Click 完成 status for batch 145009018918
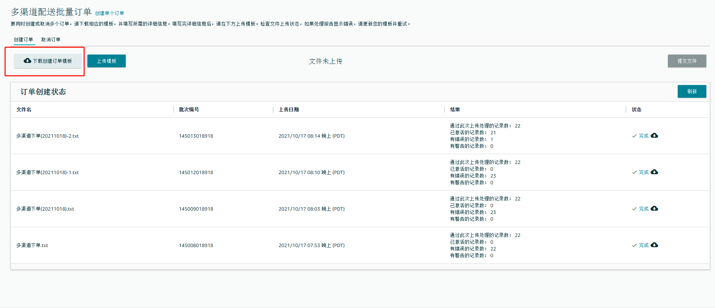 (x=643, y=209)
